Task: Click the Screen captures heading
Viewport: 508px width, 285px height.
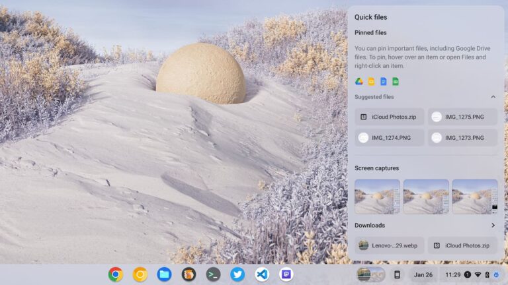Action: tap(376, 168)
